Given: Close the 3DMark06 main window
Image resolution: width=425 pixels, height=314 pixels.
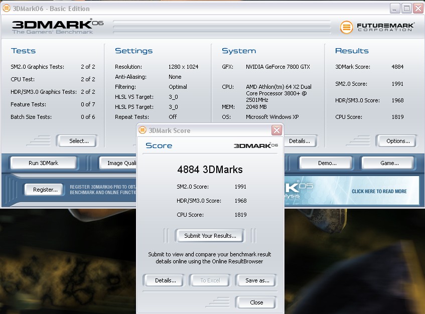Looking at the screenshot, I should (418, 9).
